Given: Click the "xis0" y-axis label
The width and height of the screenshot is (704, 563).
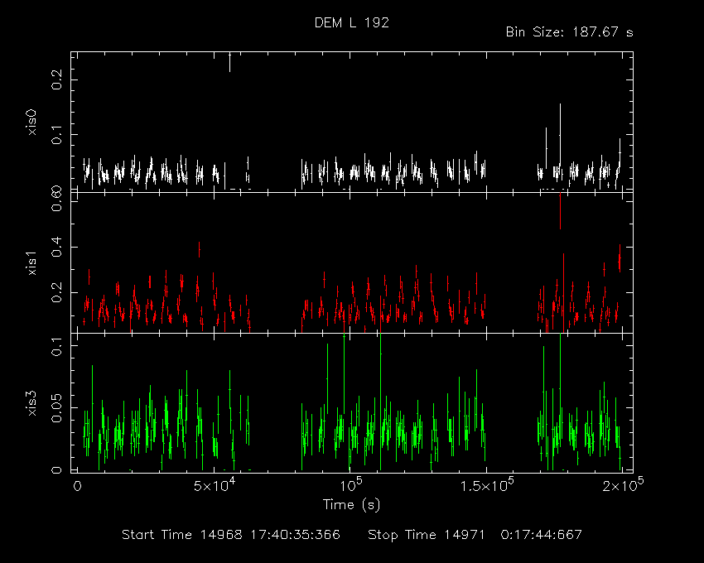Looking at the screenshot, I should coord(31,122).
